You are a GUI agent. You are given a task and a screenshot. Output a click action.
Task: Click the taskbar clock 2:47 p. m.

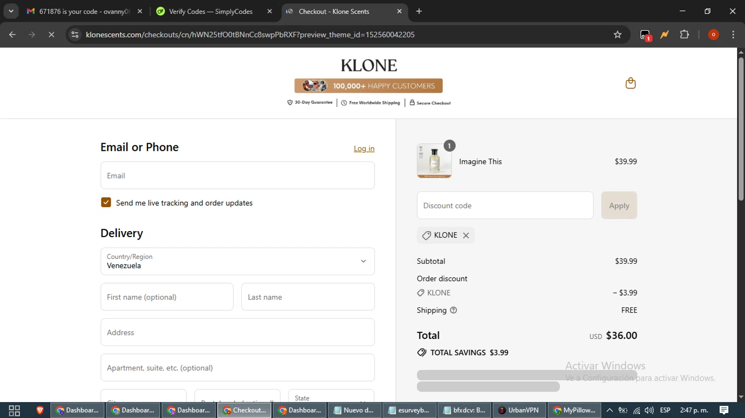[x=694, y=410]
